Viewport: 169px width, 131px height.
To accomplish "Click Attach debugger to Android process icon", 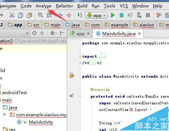I will (x=139, y=15).
